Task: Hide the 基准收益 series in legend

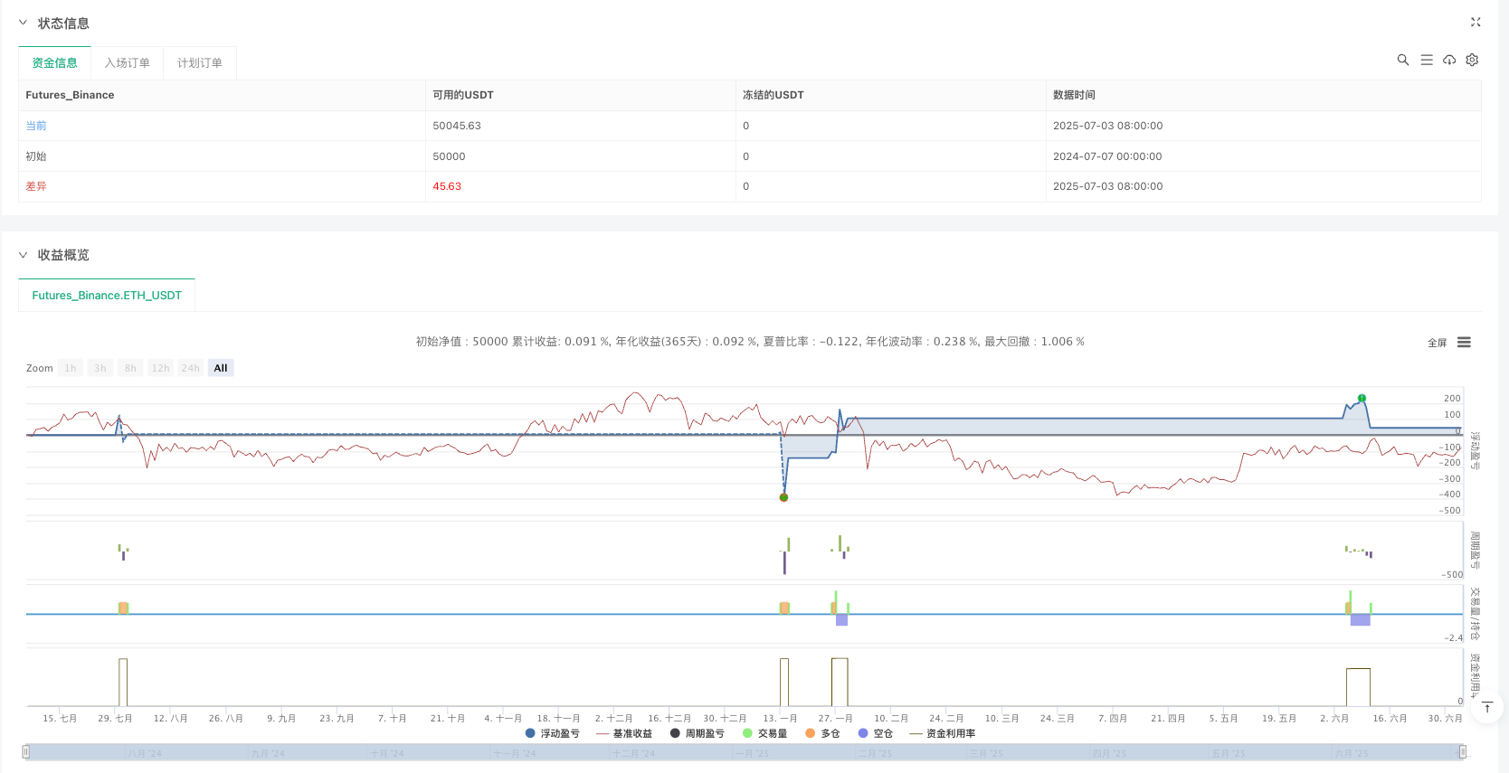Action: (625, 733)
